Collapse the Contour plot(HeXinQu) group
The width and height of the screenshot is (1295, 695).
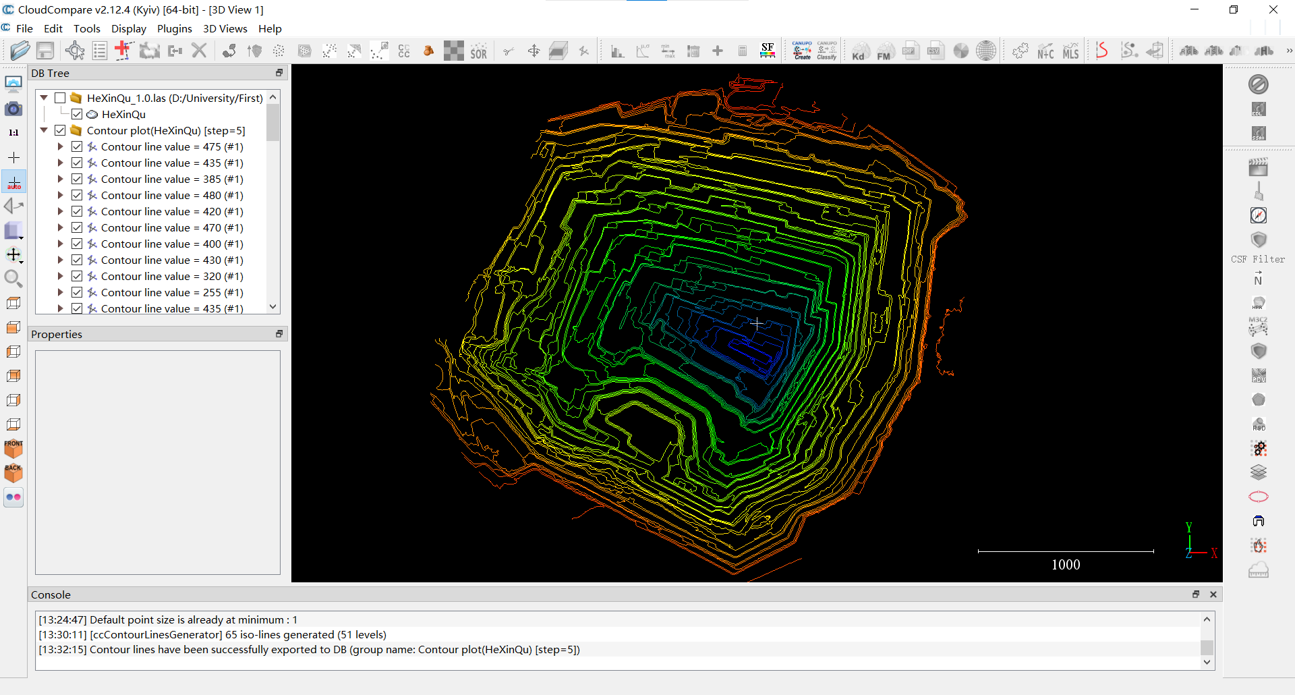click(44, 130)
